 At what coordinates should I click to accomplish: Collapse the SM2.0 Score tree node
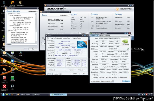(10, 15)
